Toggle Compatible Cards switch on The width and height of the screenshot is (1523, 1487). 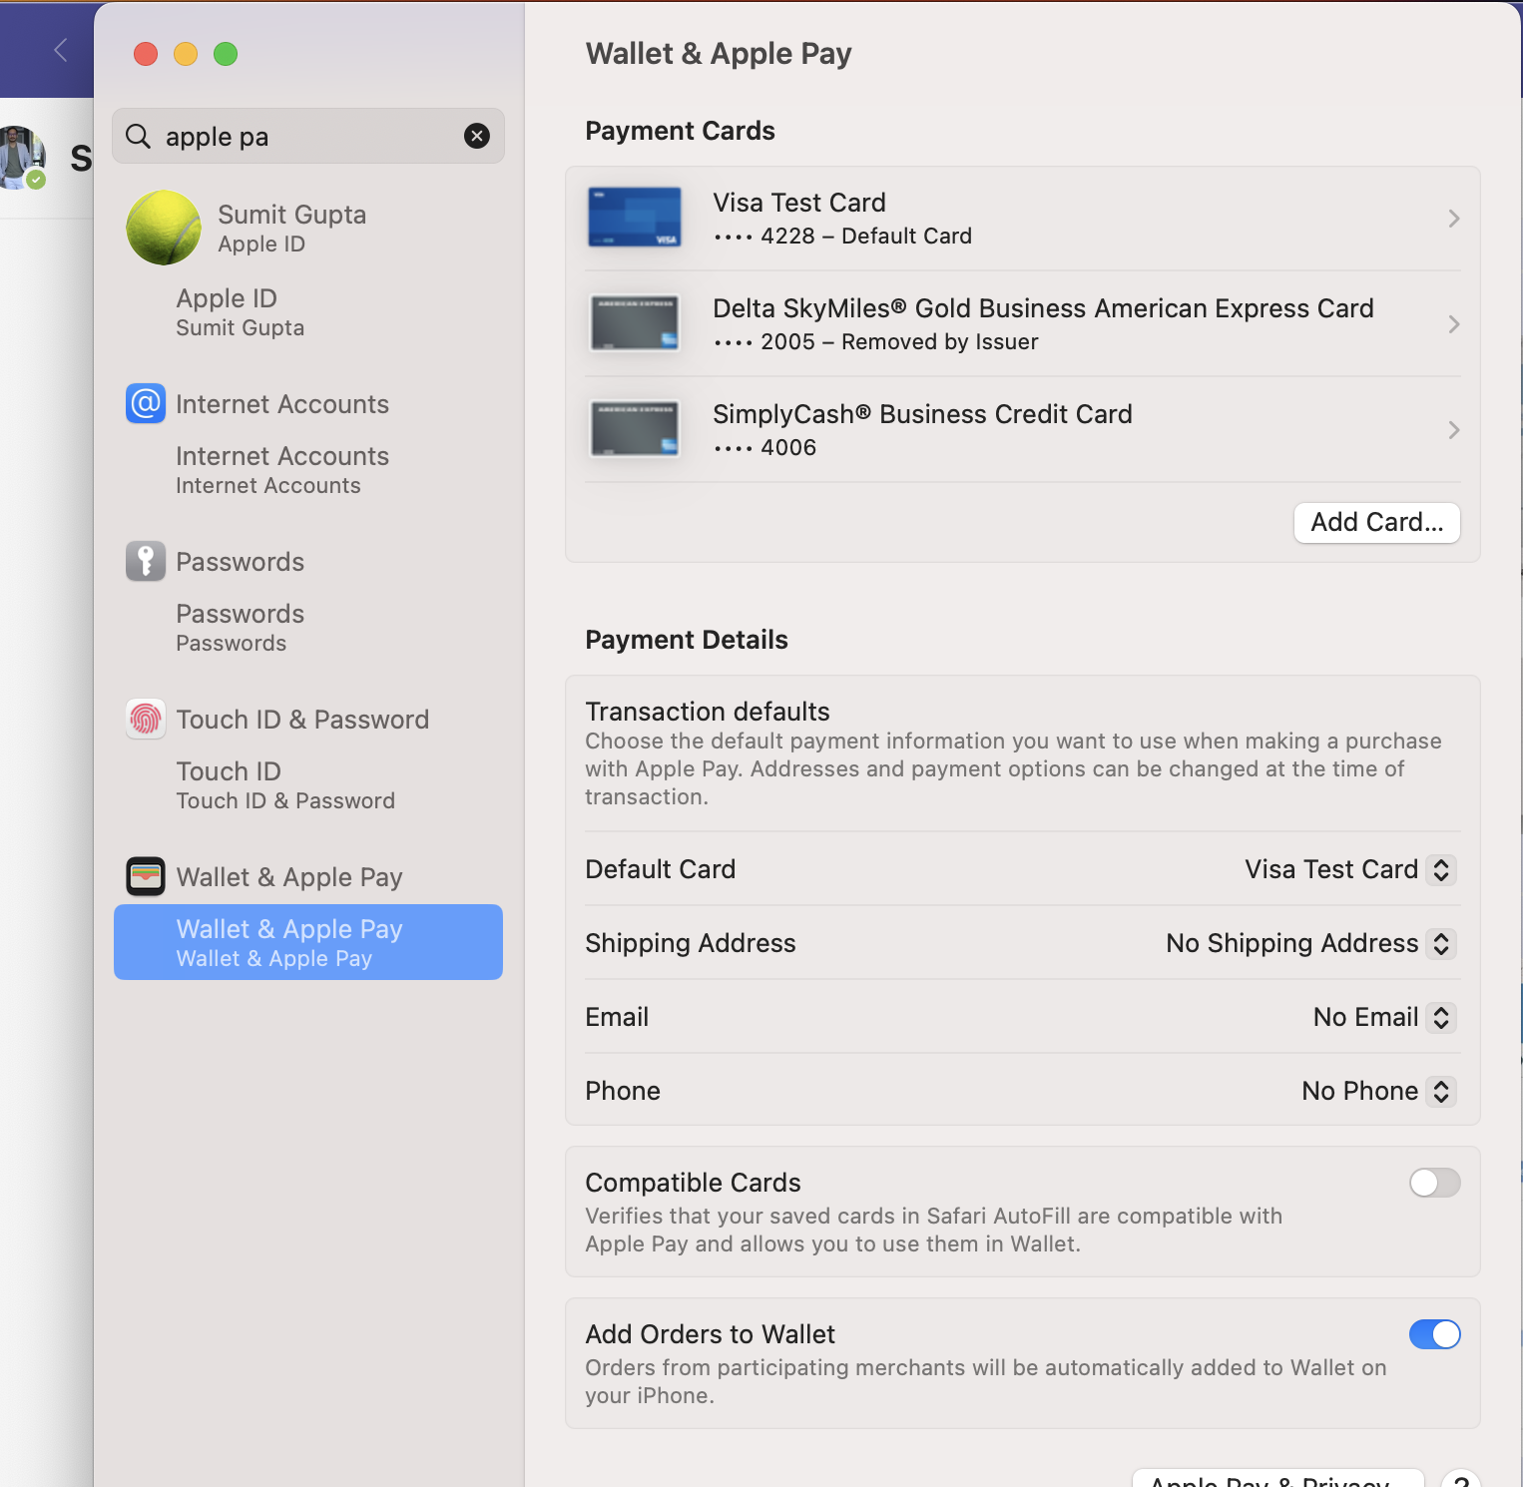point(1434,1183)
